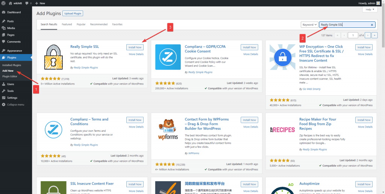
Task: Switch to the Popular tab
Action: [x=81, y=24]
